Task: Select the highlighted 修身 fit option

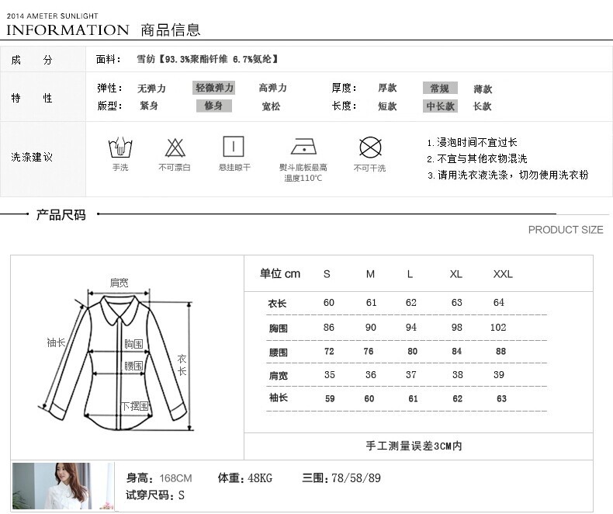Action: [213, 106]
